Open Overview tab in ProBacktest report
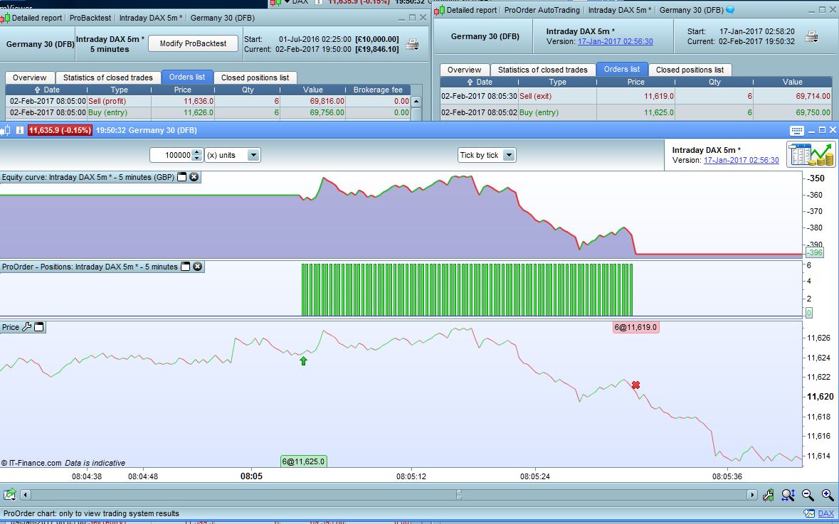 29,77
